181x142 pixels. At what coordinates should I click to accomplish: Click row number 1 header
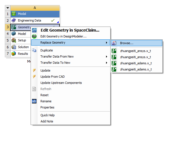click(8, 14)
